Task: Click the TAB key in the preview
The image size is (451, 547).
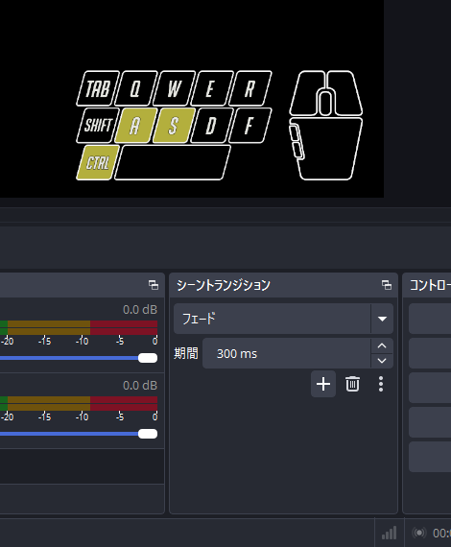Action: coord(98,88)
